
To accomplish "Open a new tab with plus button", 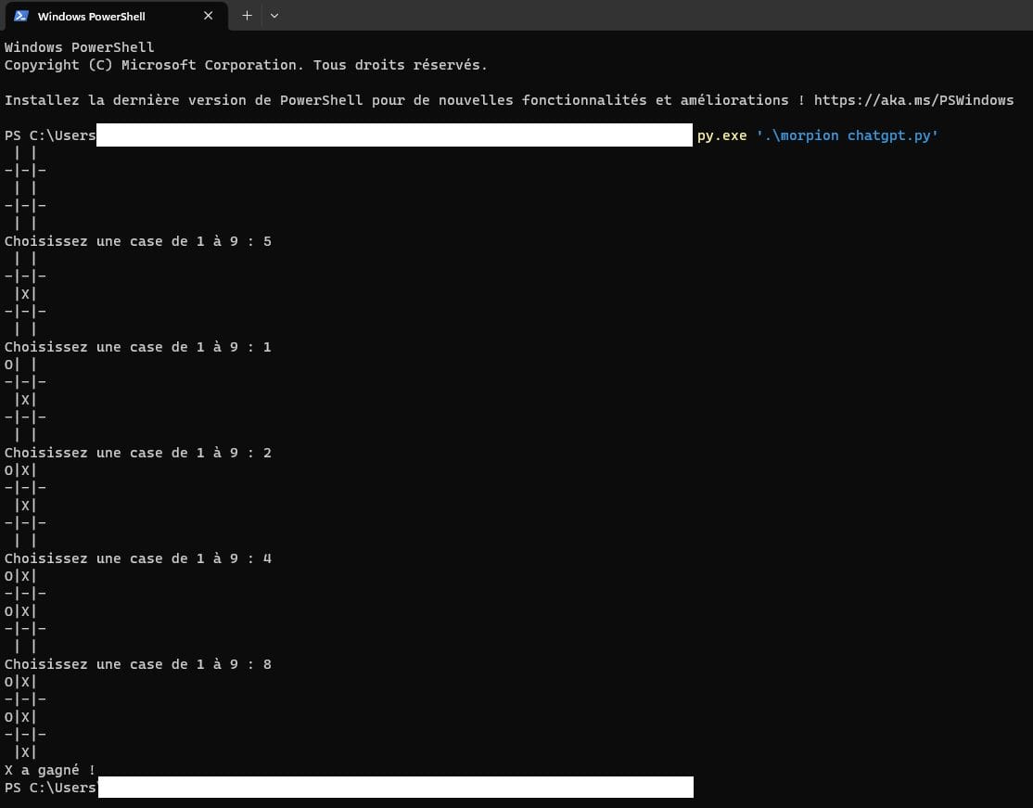I will pos(247,16).
